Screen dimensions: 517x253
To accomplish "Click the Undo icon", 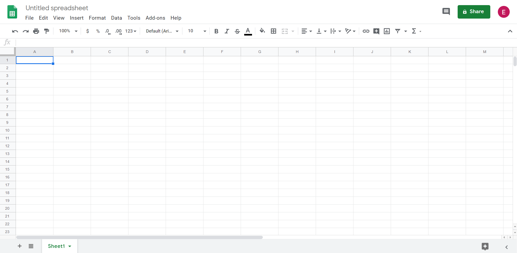I will tap(15, 31).
